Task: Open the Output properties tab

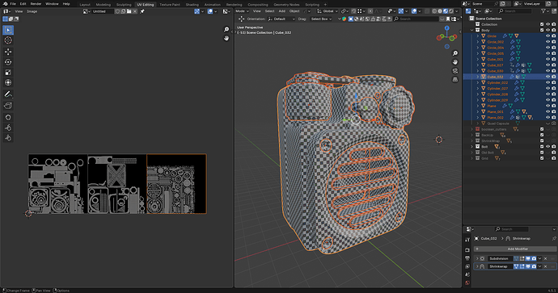Action: point(467,258)
